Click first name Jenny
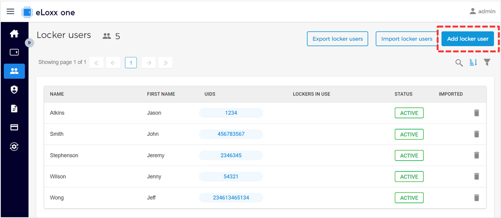The image size is (501, 218). coord(154,176)
